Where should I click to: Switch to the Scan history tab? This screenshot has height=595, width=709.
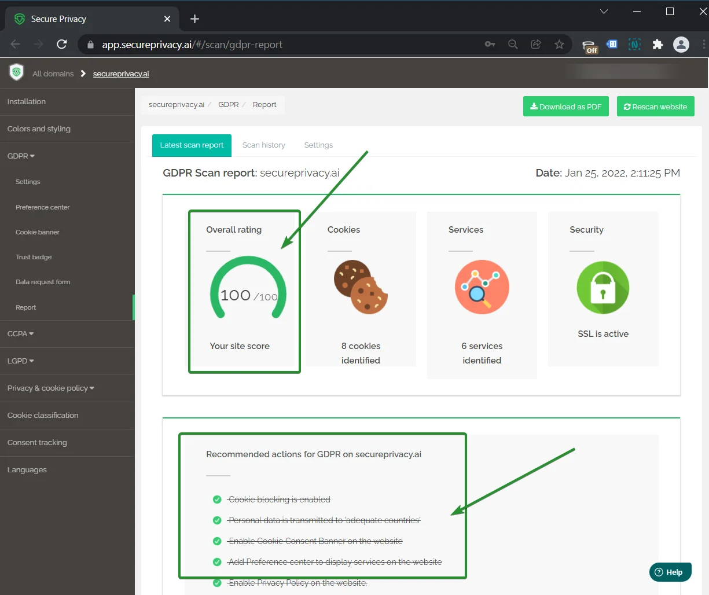pos(263,145)
